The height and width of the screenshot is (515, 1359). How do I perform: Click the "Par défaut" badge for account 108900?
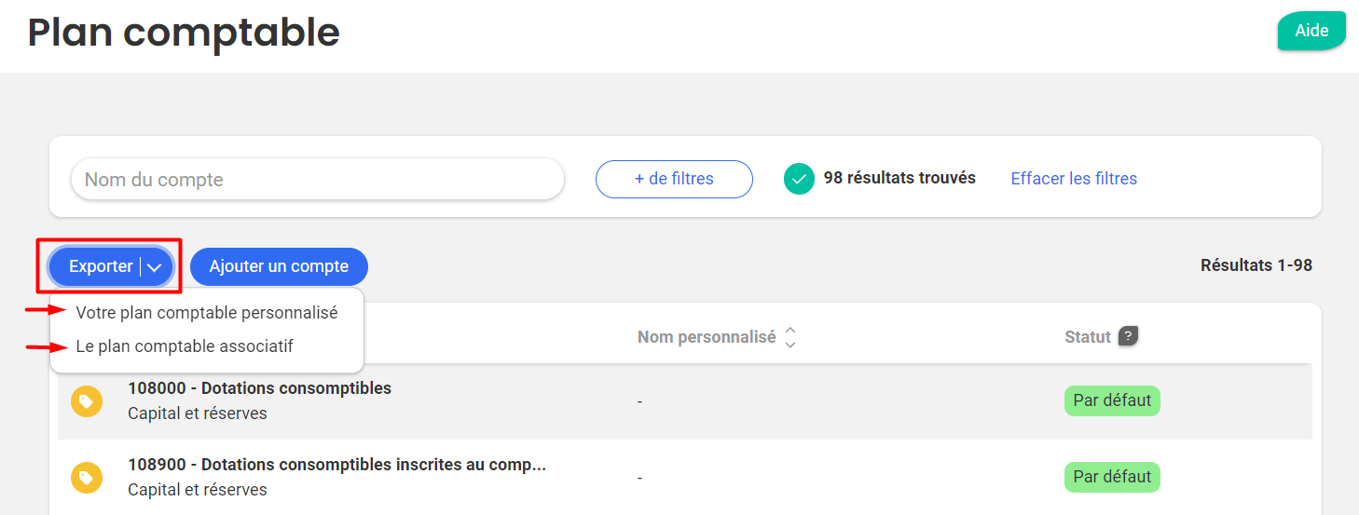1112,477
